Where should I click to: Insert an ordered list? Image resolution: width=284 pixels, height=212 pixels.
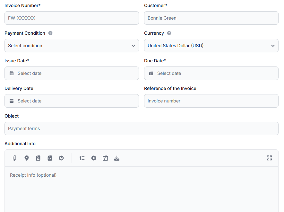point(82,158)
